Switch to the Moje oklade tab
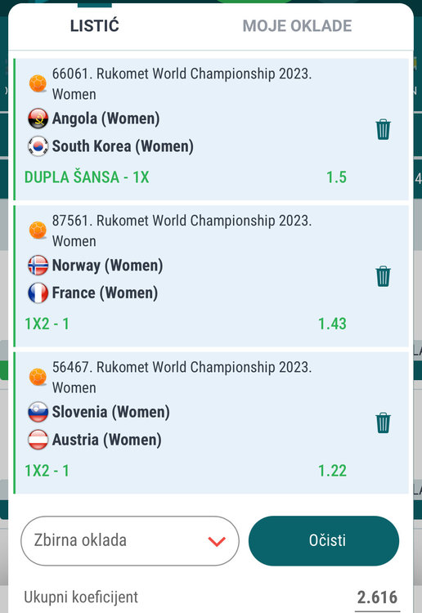 pos(297,26)
